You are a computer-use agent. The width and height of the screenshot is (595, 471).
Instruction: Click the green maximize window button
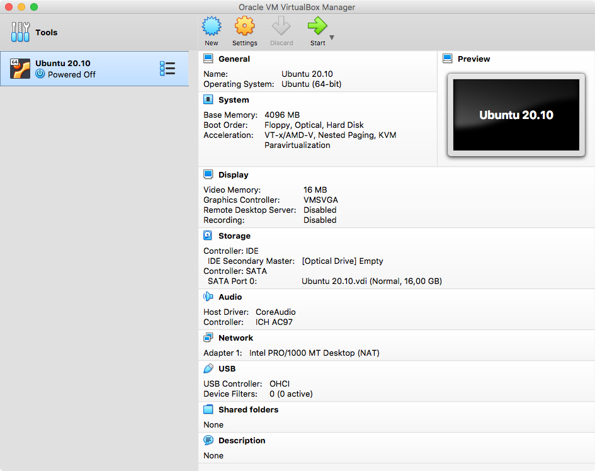pyautogui.click(x=34, y=7)
